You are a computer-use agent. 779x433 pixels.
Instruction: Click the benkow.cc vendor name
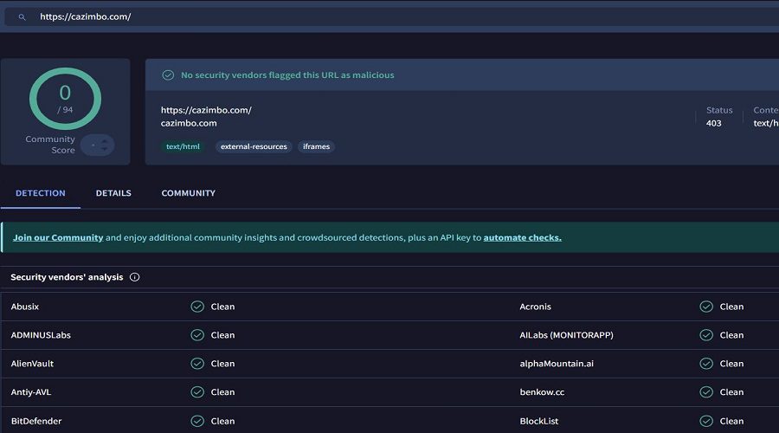pos(542,391)
